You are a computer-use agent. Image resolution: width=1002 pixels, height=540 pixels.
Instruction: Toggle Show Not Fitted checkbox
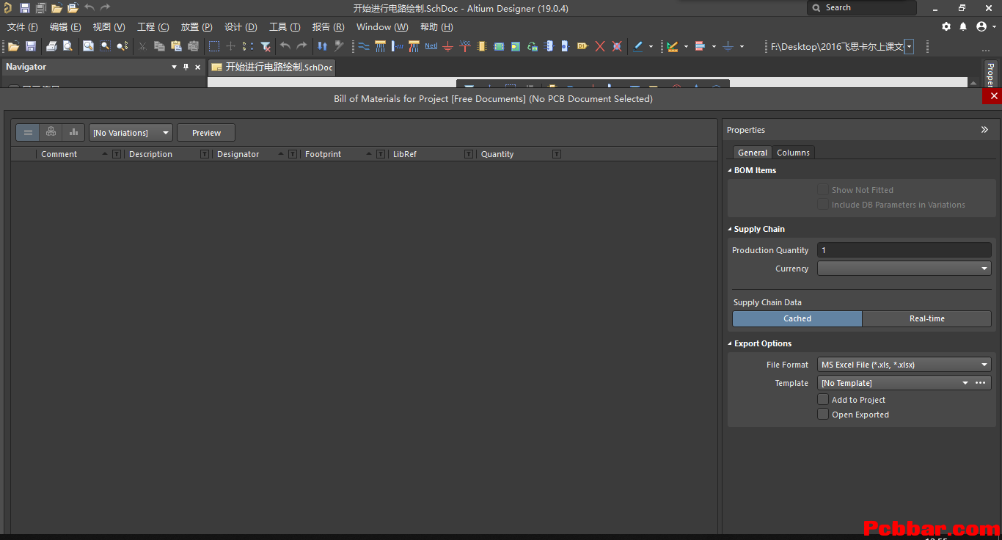[823, 189]
